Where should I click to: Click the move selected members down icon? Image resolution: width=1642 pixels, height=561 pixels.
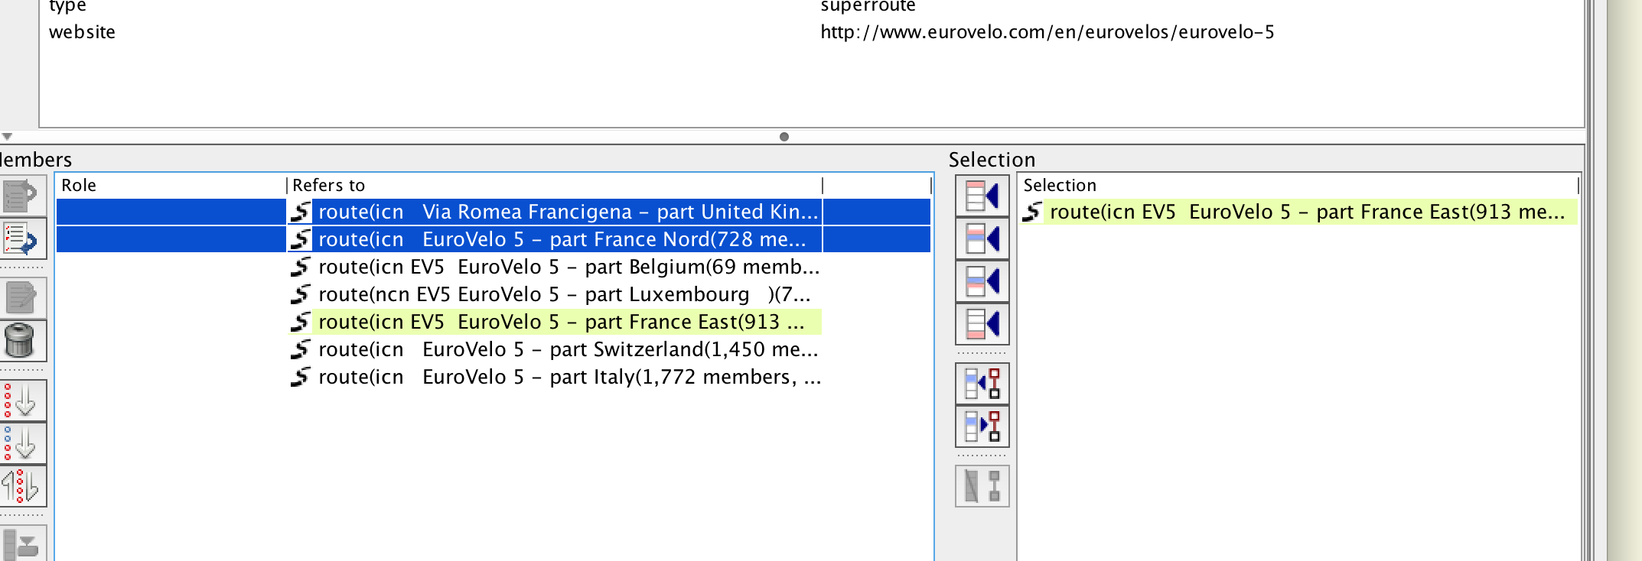click(21, 239)
